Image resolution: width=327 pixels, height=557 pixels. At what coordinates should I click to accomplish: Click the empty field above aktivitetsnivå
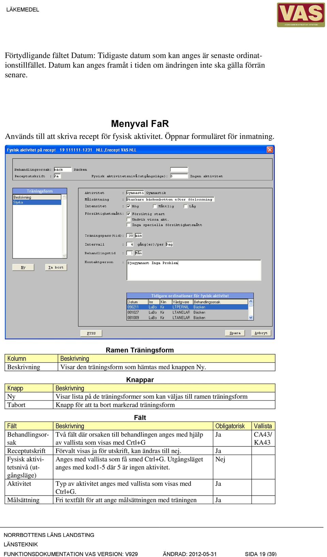click(179, 170)
